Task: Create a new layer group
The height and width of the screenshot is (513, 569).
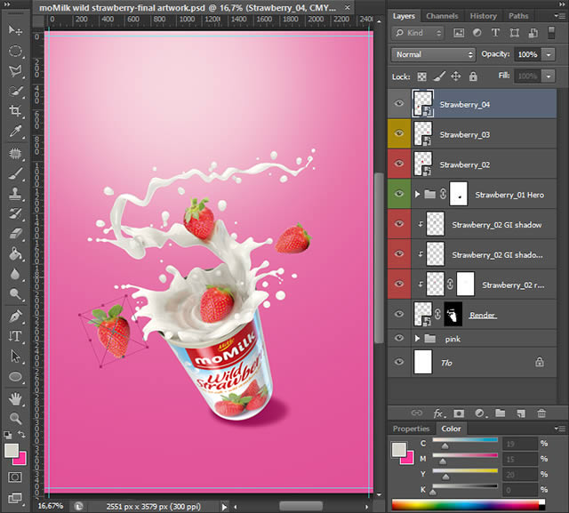Action: click(x=501, y=413)
